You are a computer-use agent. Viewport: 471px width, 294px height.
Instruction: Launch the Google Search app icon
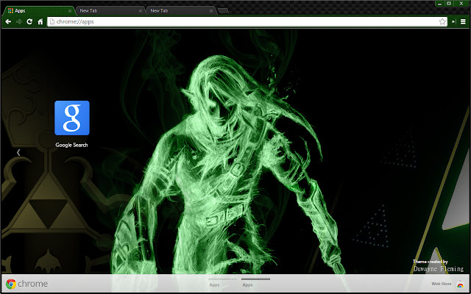coord(71,118)
